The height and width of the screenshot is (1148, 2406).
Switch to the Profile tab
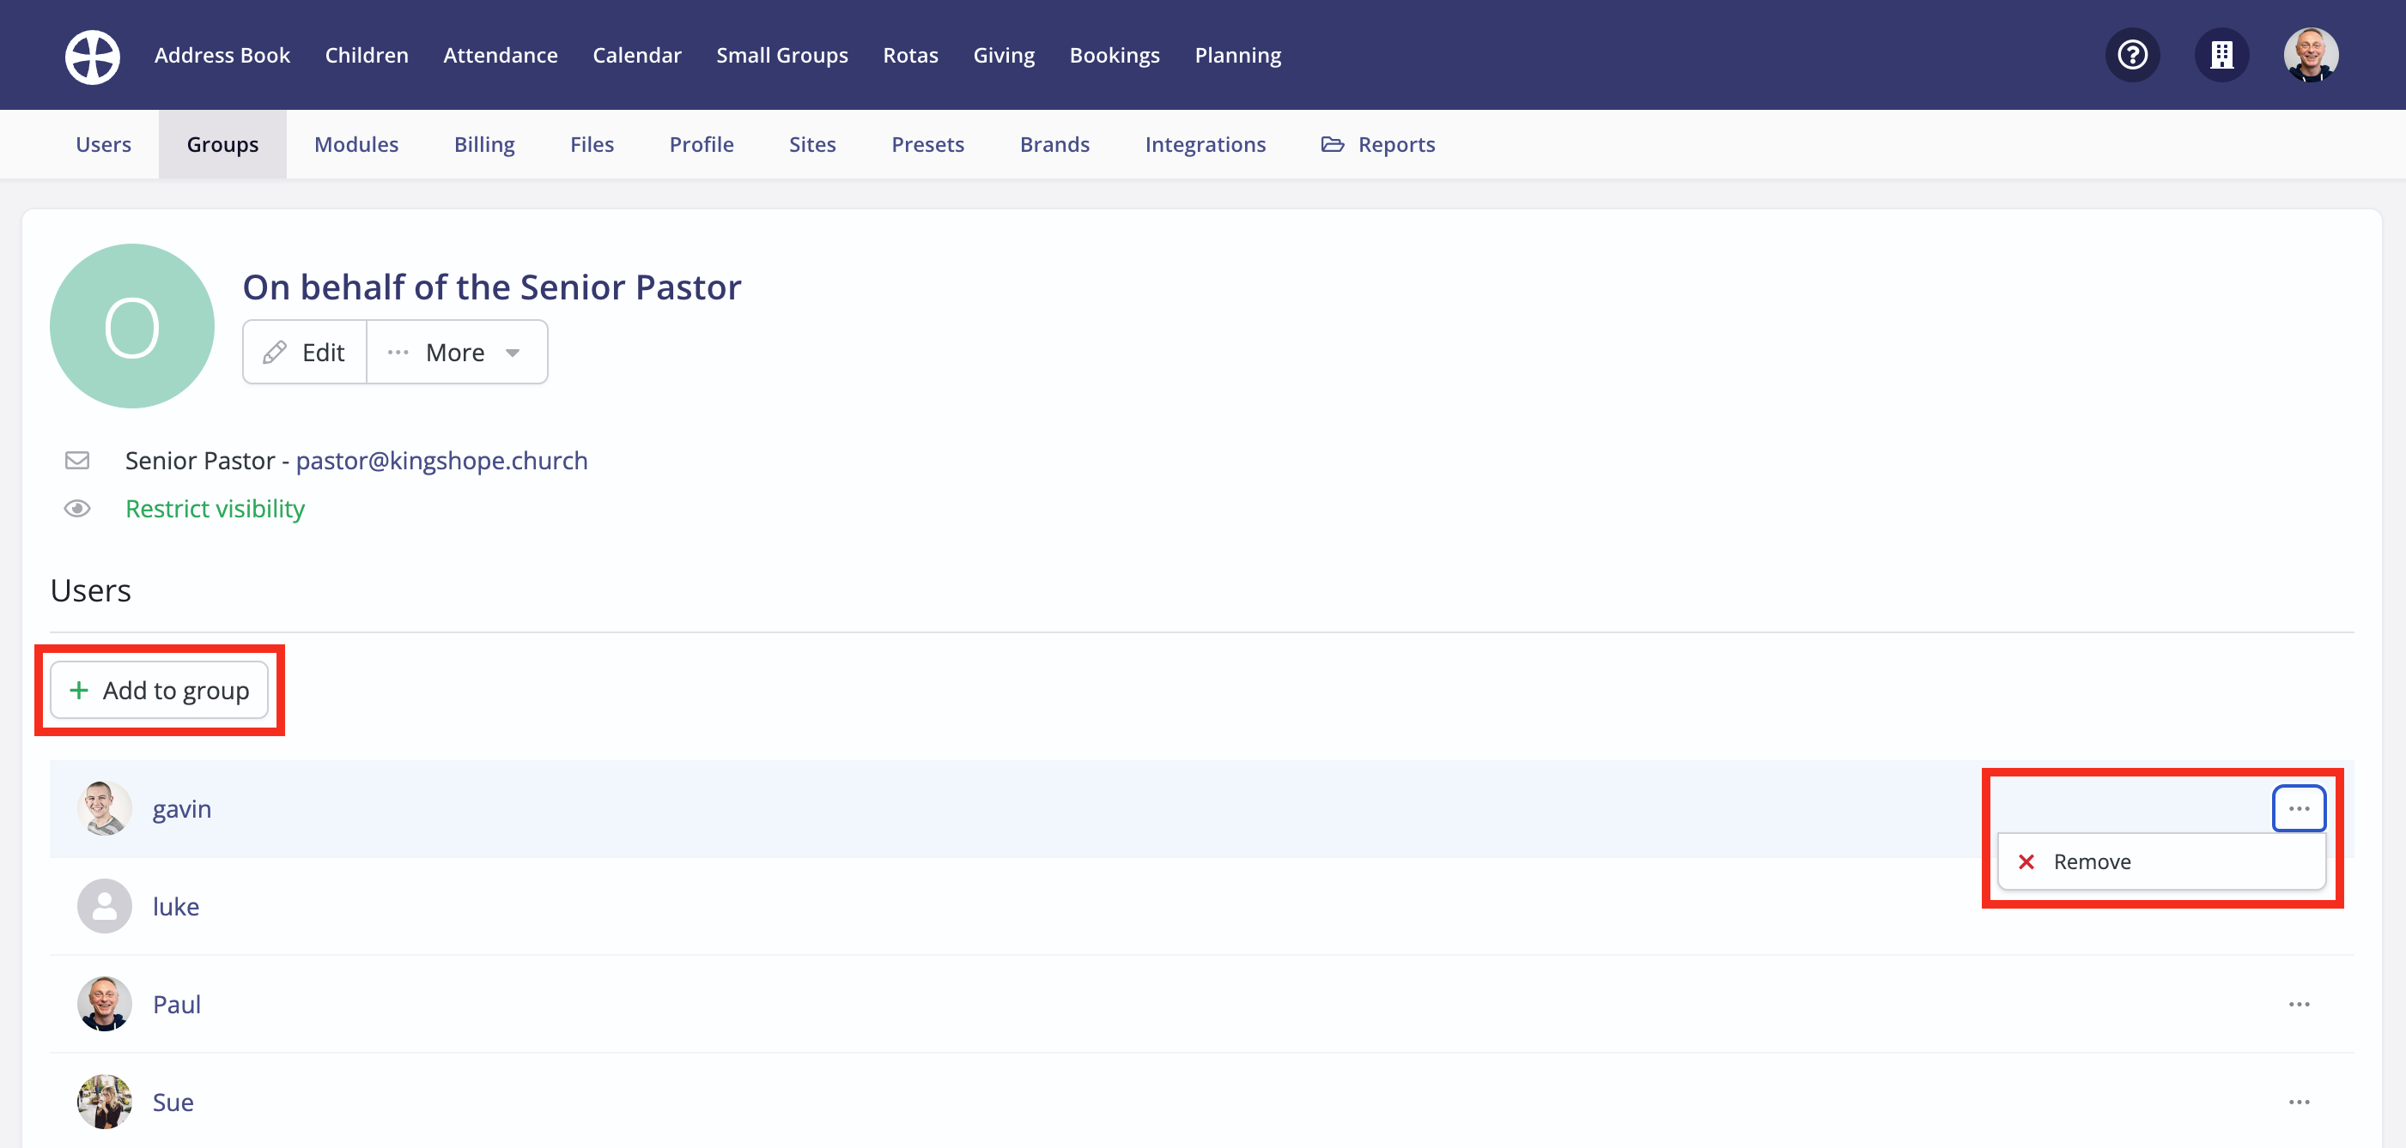coord(702,145)
